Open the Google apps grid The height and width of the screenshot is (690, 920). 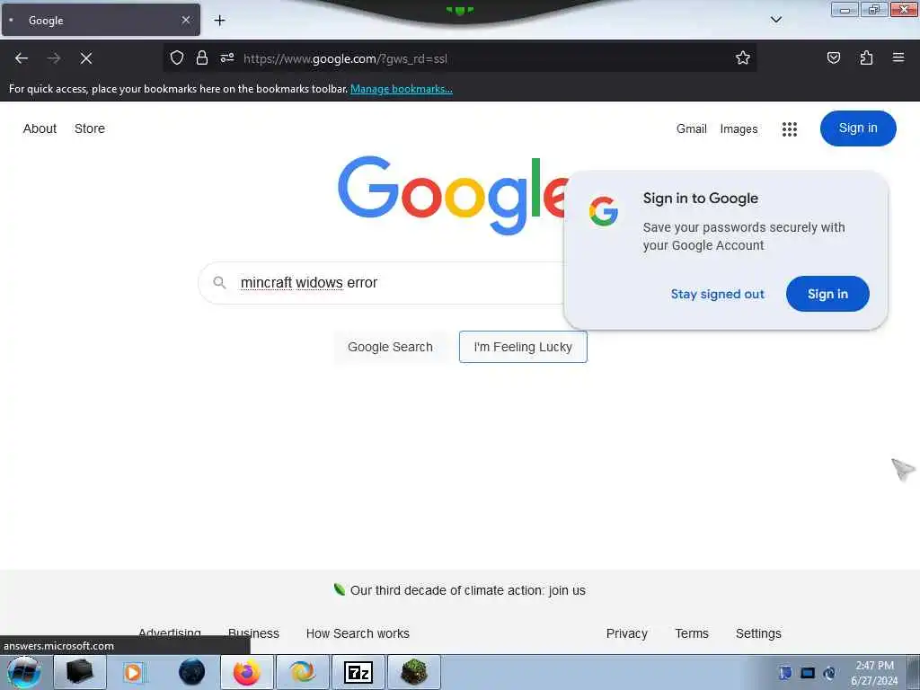point(790,129)
